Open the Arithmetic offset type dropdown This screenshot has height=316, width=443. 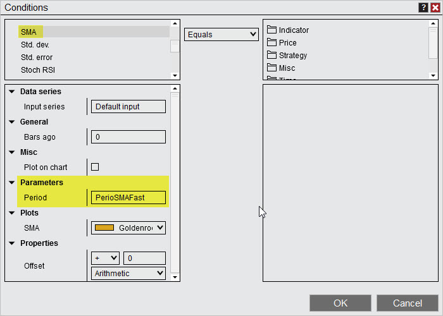[x=128, y=274]
